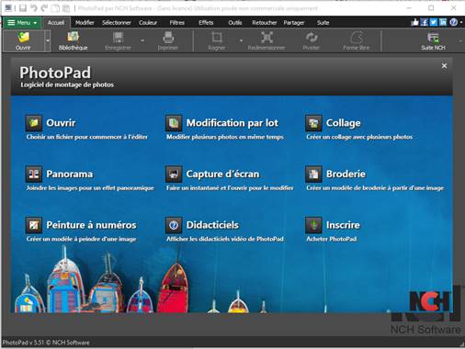Open the Partager tab

tap(294, 23)
